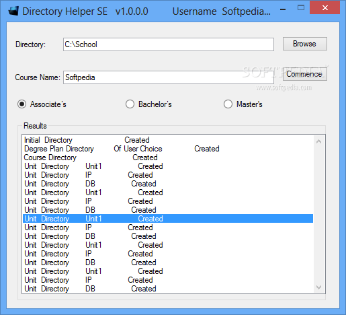
Task: Select the last Unit Directory DB row
Action: coord(168,289)
